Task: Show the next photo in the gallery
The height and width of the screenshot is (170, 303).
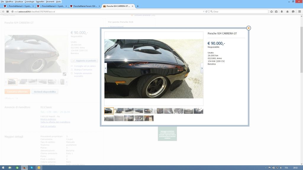Action: 202,68
